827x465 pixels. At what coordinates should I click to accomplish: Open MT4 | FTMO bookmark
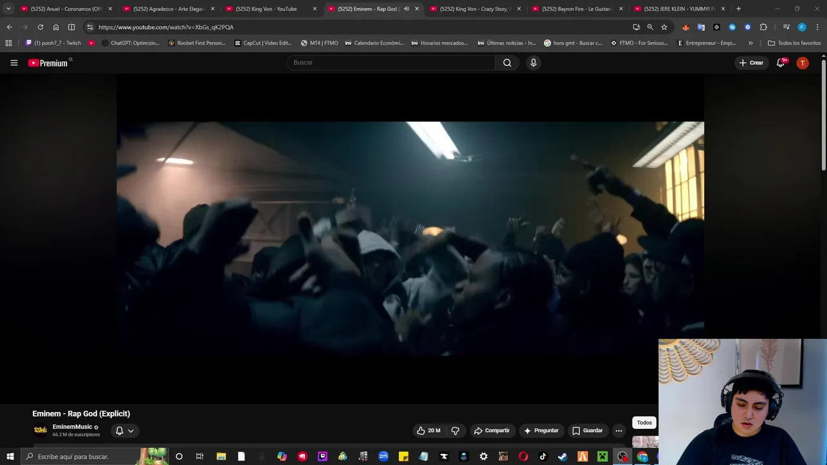(x=319, y=43)
